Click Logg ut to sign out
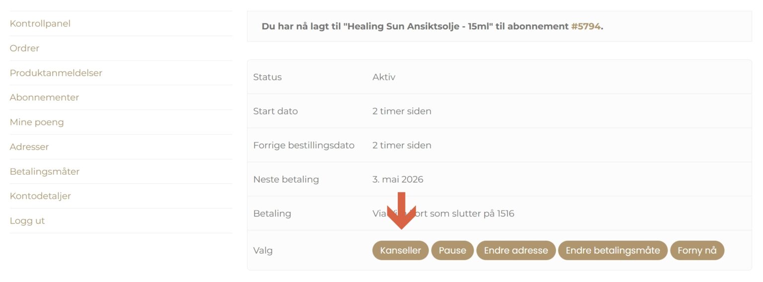 [x=27, y=221]
